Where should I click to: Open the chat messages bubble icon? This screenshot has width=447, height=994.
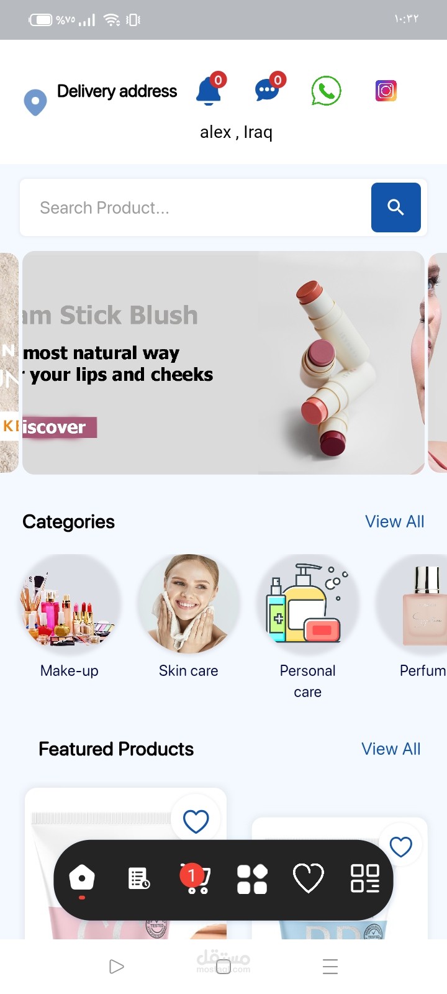click(x=268, y=89)
